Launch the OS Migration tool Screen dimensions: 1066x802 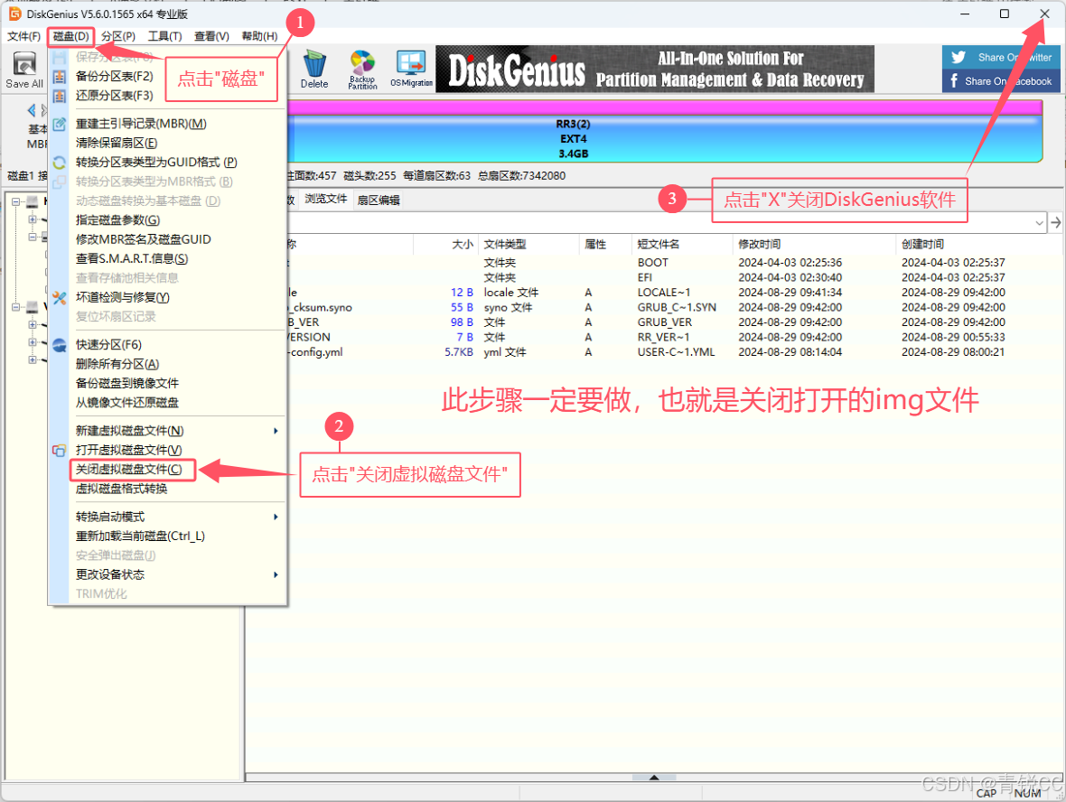(x=411, y=70)
